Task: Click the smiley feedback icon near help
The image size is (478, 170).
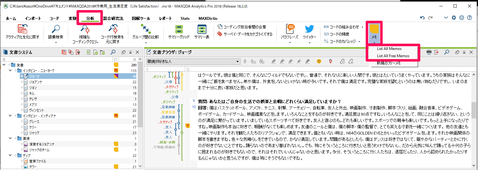Action: (x=462, y=18)
